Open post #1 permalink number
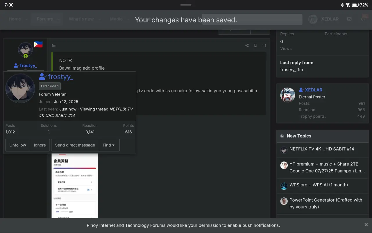372x233 pixels. [264, 46]
